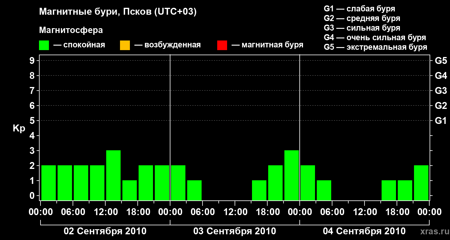
Task: Click 'G2 — средняя буря' legend line
Action: (362, 18)
